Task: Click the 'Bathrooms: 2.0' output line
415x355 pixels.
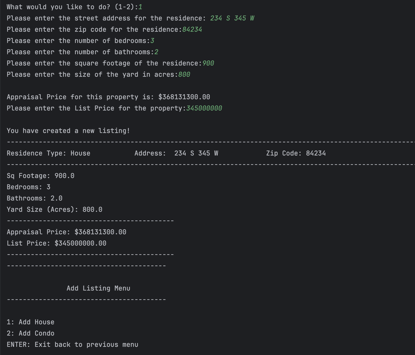Action: pos(35,198)
